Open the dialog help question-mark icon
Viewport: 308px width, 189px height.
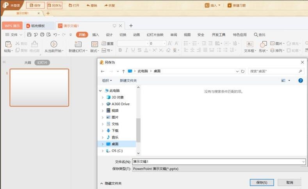pos(301,81)
